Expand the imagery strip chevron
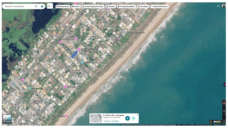Viewport: 228px width, 128px height. coord(224,122)
